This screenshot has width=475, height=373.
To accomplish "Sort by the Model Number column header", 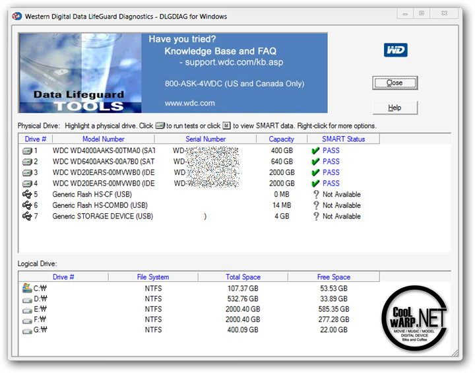I will click(104, 139).
